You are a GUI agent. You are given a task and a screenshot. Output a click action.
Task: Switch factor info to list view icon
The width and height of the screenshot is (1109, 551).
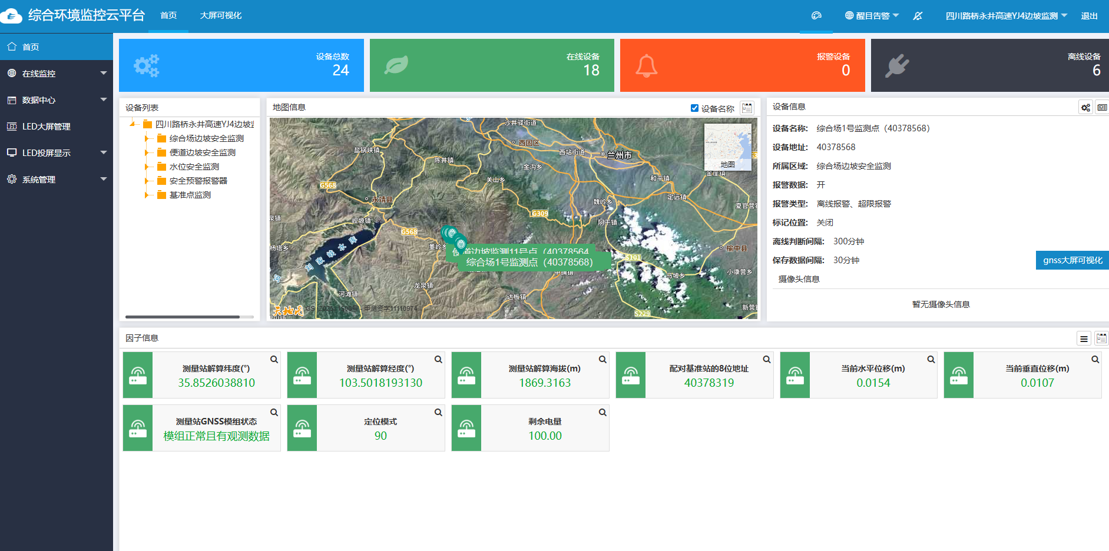coord(1084,338)
